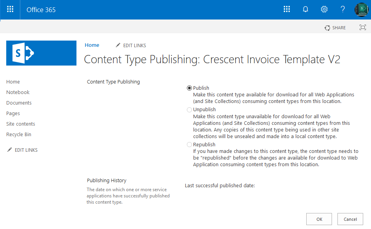Open the Office 365 settings gear
This screenshot has height=229, width=371.
324,9
